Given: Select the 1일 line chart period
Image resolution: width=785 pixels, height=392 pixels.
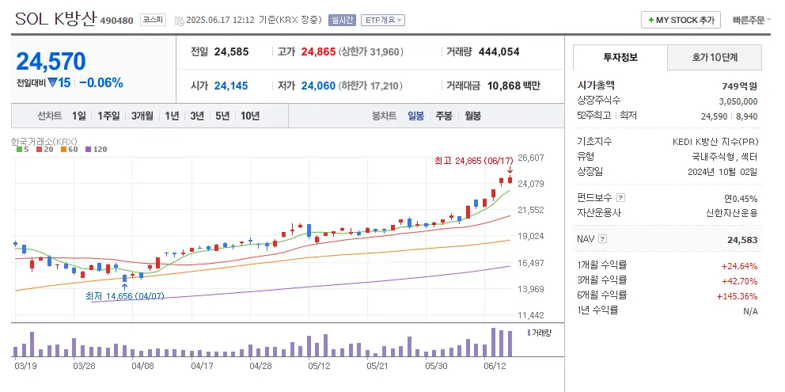Looking at the screenshot, I should pyautogui.click(x=78, y=116).
